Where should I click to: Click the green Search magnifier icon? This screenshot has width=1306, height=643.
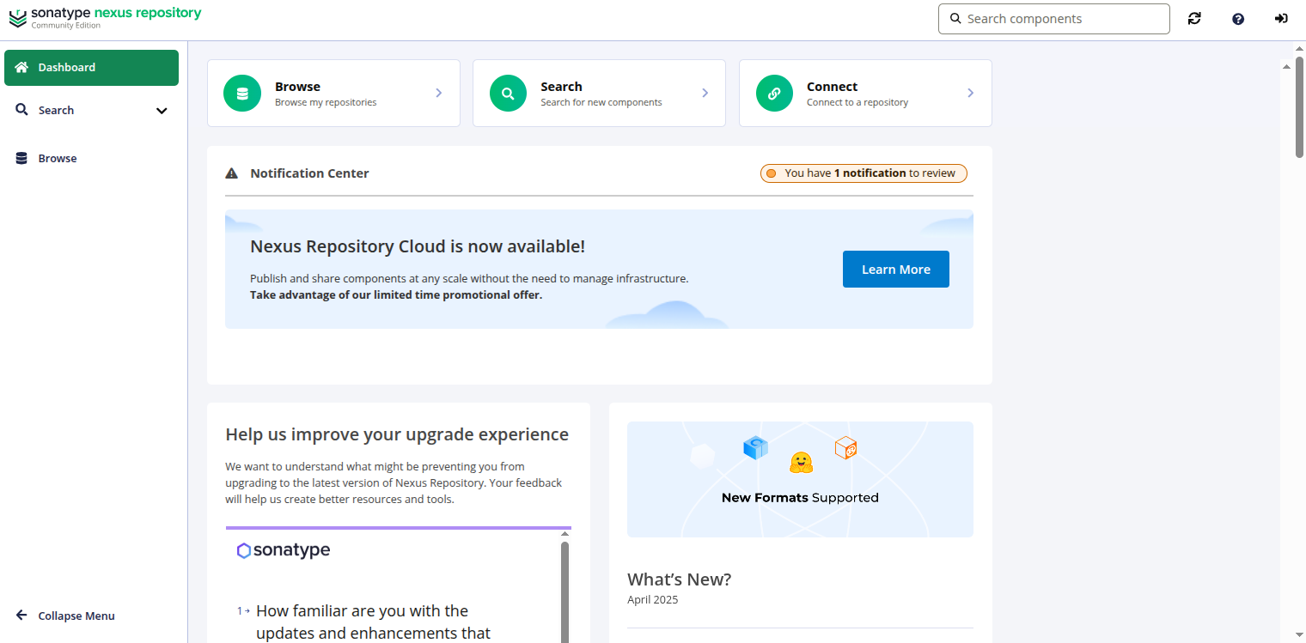click(508, 94)
